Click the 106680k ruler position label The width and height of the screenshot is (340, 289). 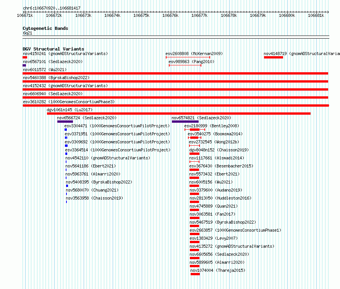pos(287,15)
